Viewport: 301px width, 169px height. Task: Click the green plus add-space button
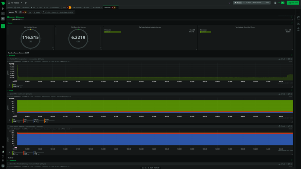(3, 26)
